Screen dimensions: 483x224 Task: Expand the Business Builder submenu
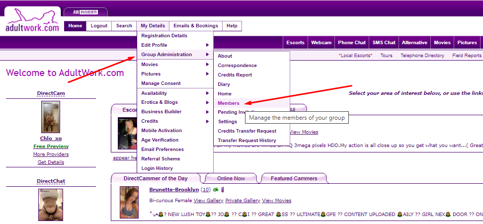point(175,112)
